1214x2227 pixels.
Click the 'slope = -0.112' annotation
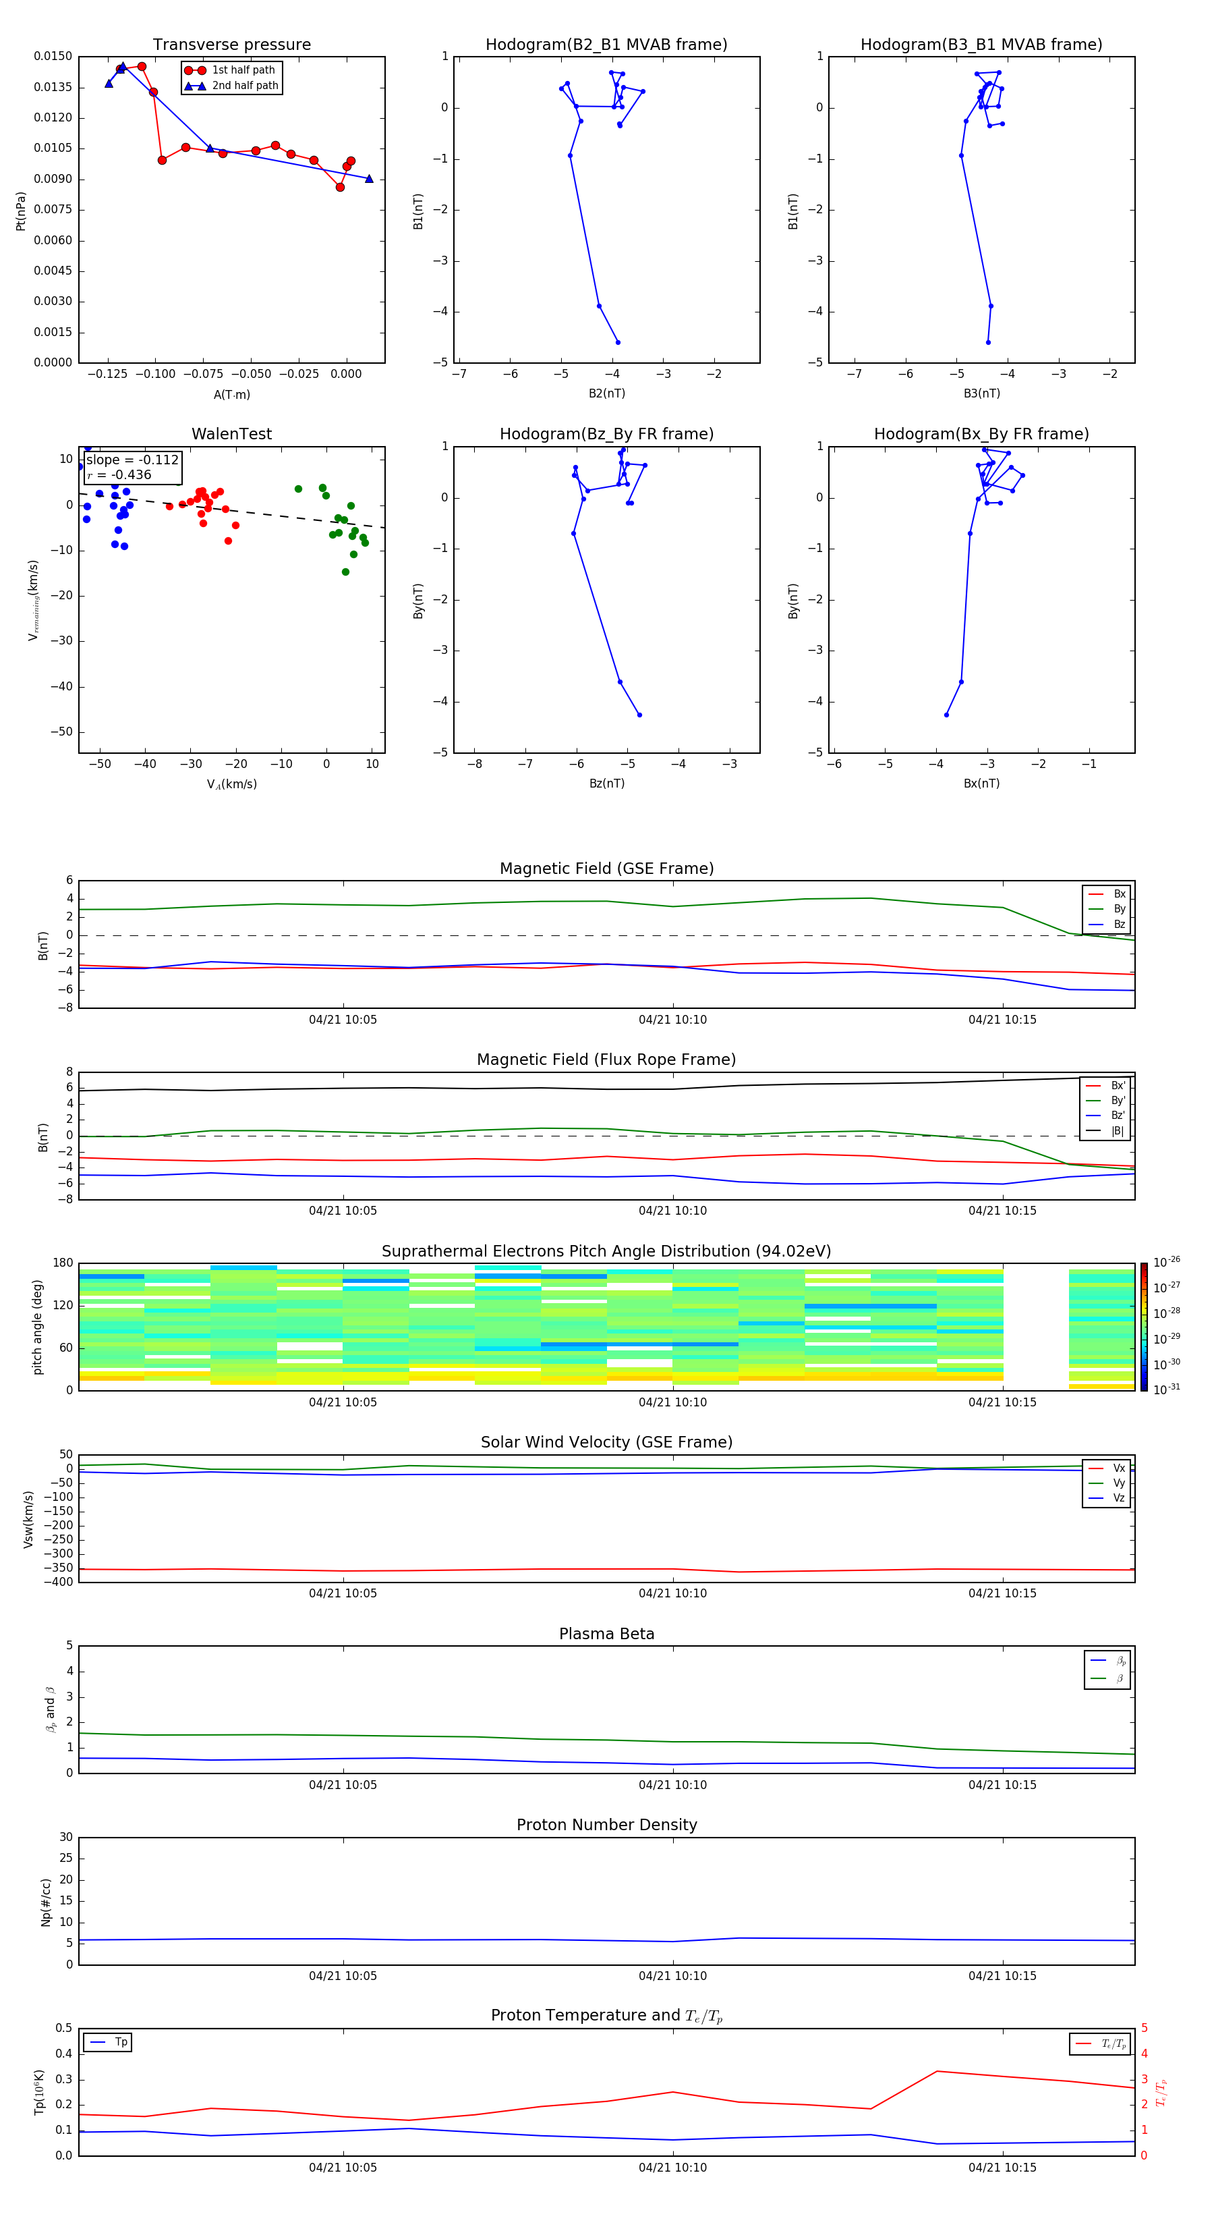tap(132, 460)
